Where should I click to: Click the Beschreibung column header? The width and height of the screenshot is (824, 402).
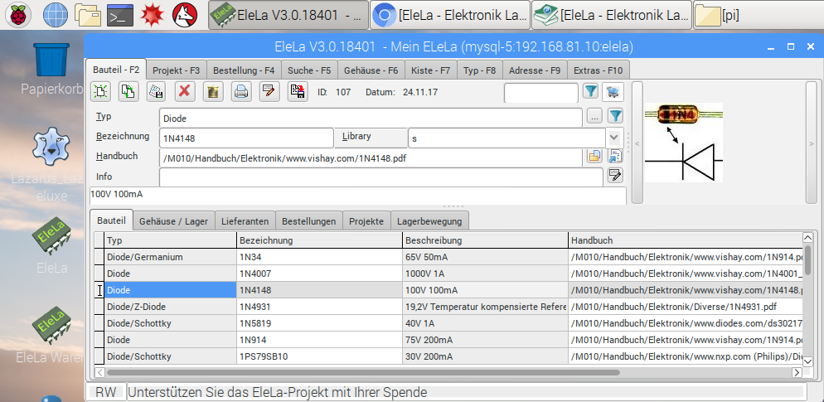(x=485, y=240)
